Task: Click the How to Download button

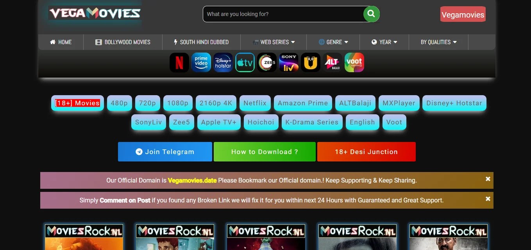Action: (x=265, y=152)
